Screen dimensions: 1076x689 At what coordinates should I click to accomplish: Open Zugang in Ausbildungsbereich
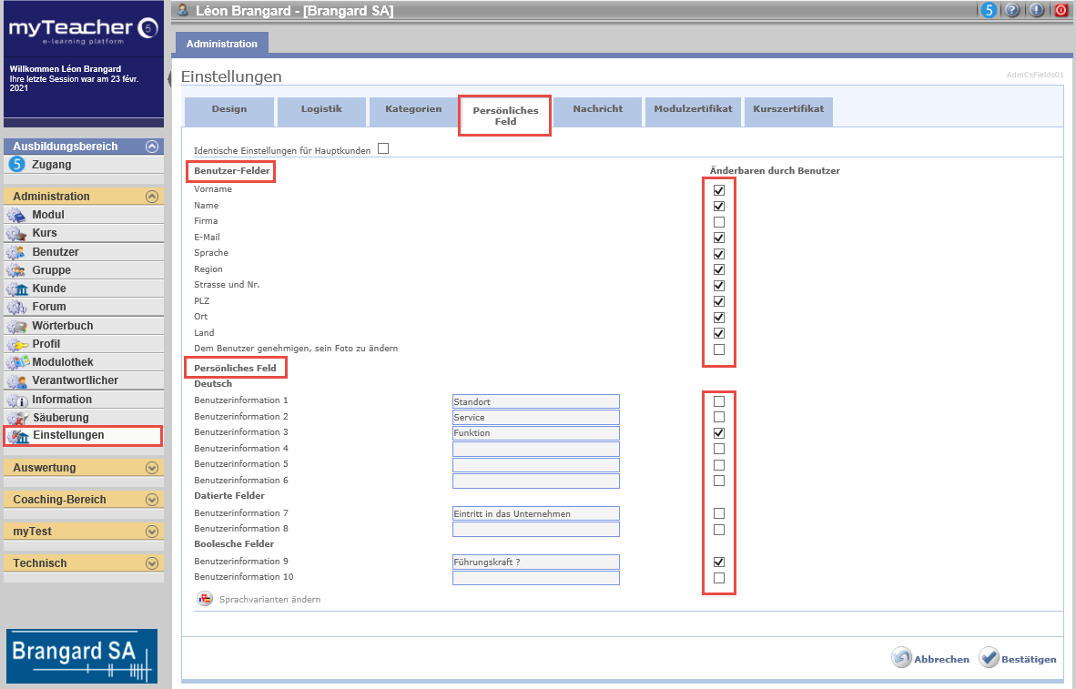pyautogui.click(x=51, y=165)
